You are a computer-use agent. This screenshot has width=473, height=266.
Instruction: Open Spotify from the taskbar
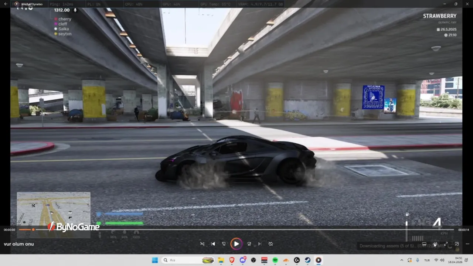click(275, 260)
